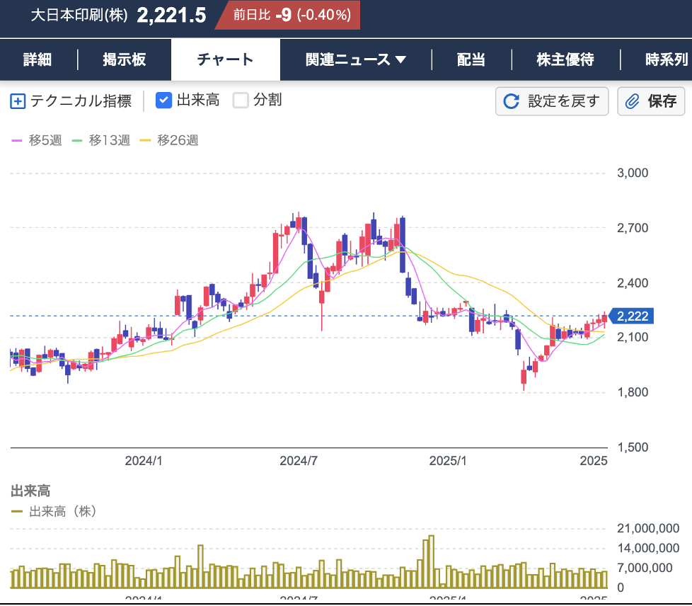Go to the 株主優待 tab
The height and width of the screenshot is (606, 692).
point(565,59)
